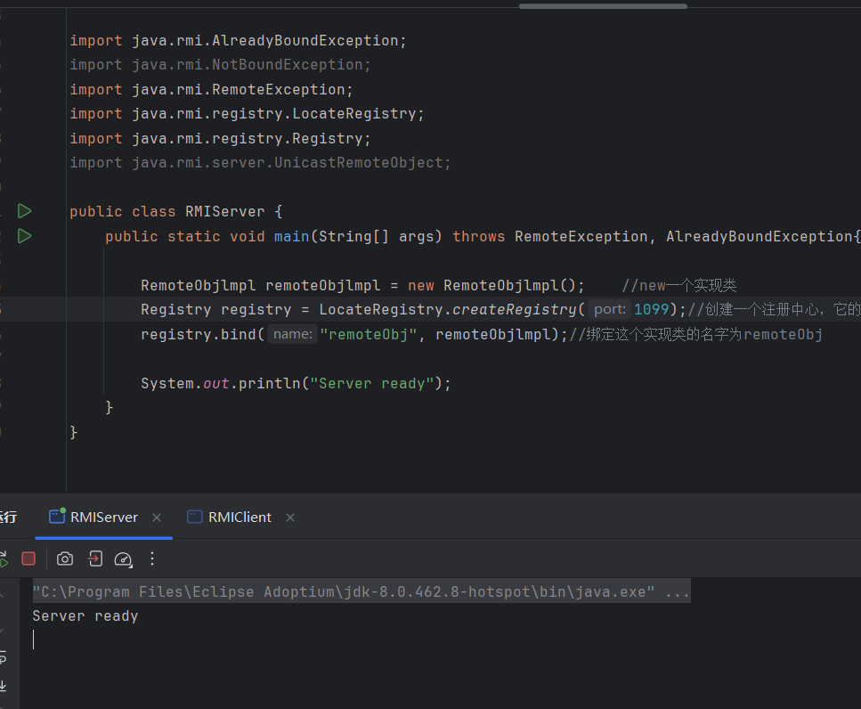Close the RMIClient run tab
Screen dimensions: 861x709
(290, 517)
